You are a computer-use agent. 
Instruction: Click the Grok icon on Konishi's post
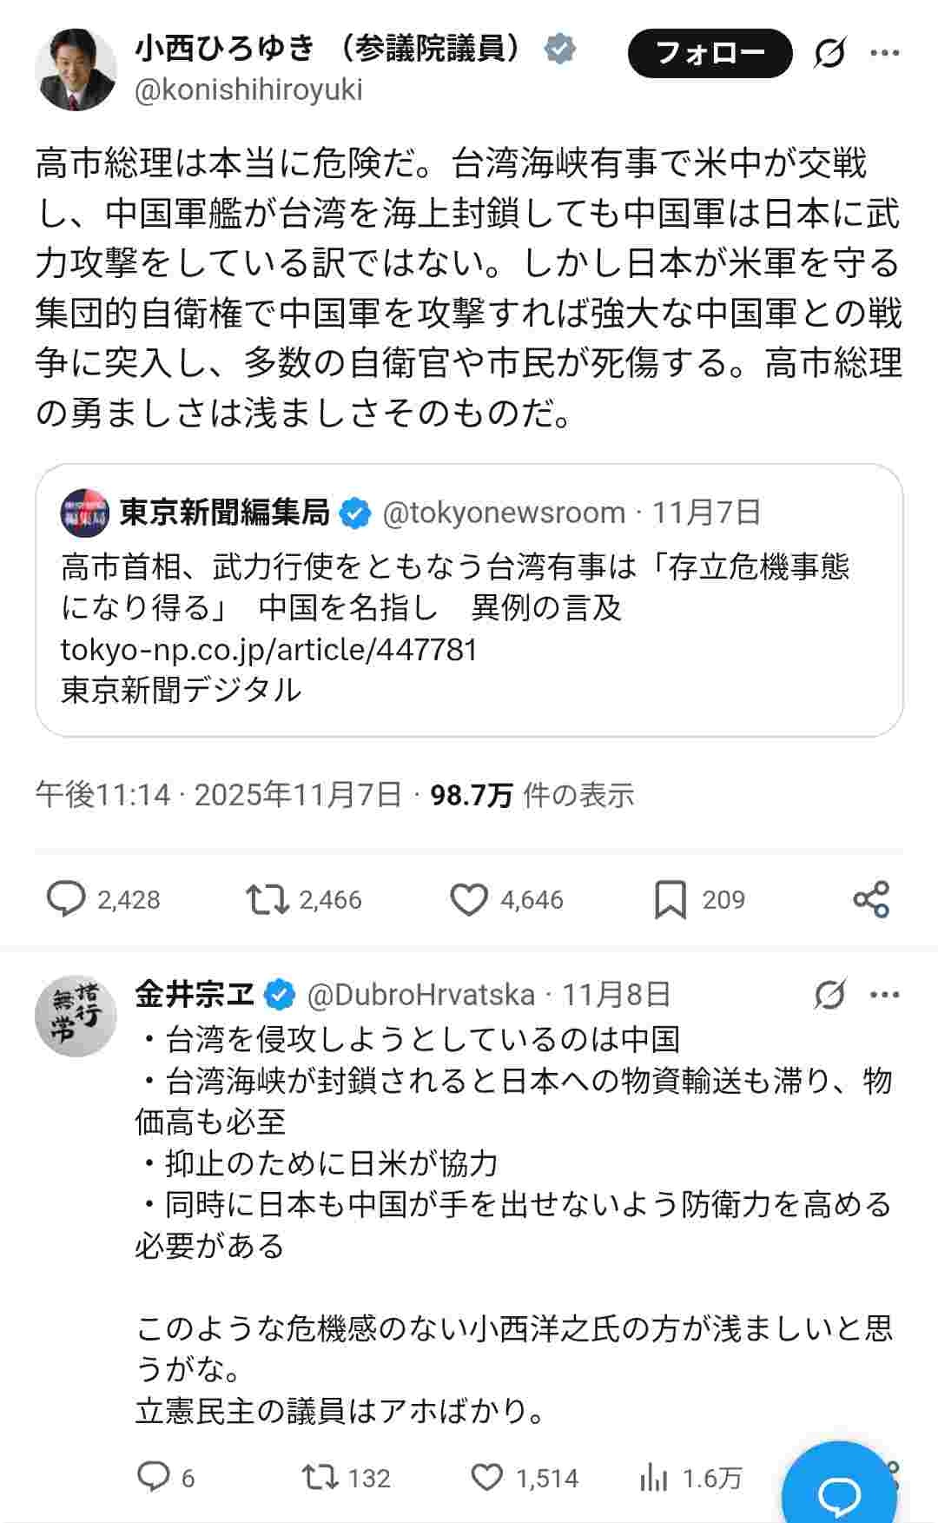coord(829,54)
